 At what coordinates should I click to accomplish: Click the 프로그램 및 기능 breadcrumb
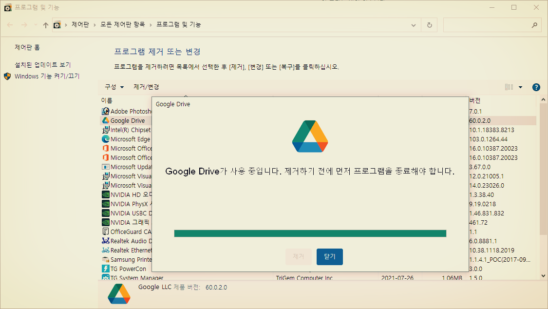coord(178,24)
